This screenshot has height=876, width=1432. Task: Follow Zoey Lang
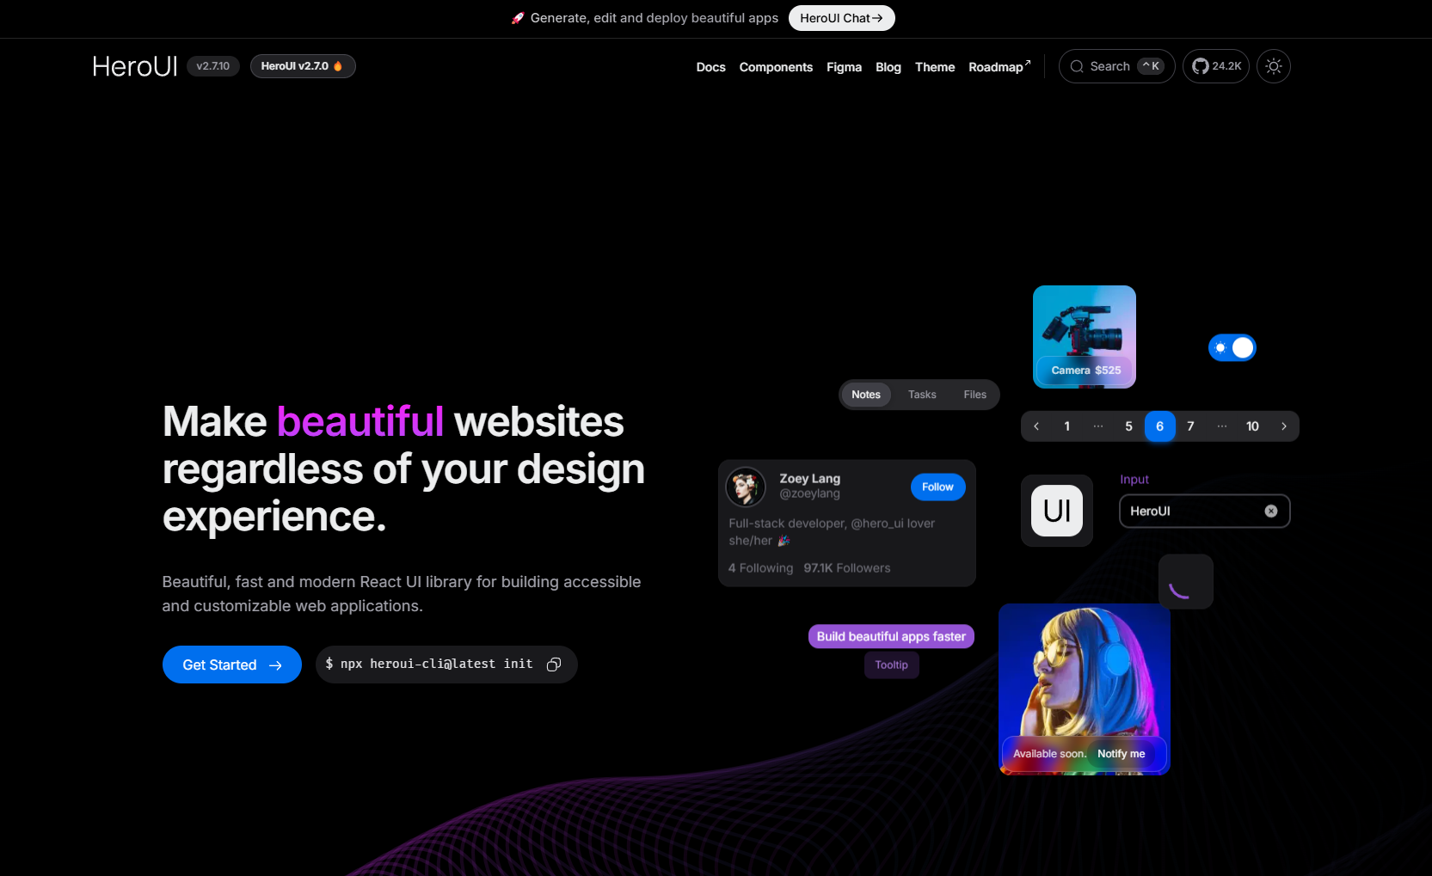[937, 487]
